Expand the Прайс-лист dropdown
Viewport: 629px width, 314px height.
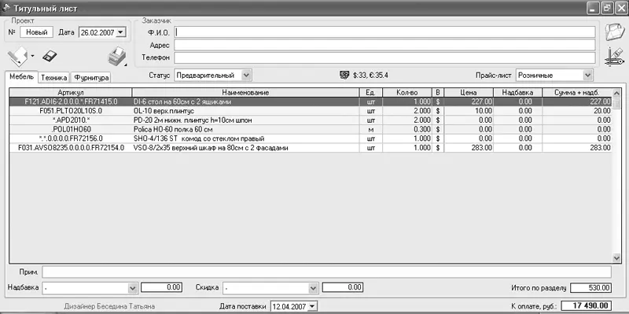[587, 75]
